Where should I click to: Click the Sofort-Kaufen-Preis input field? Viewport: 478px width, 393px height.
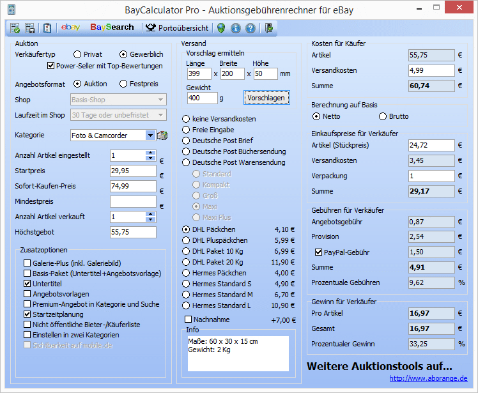pyautogui.click(x=133, y=186)
